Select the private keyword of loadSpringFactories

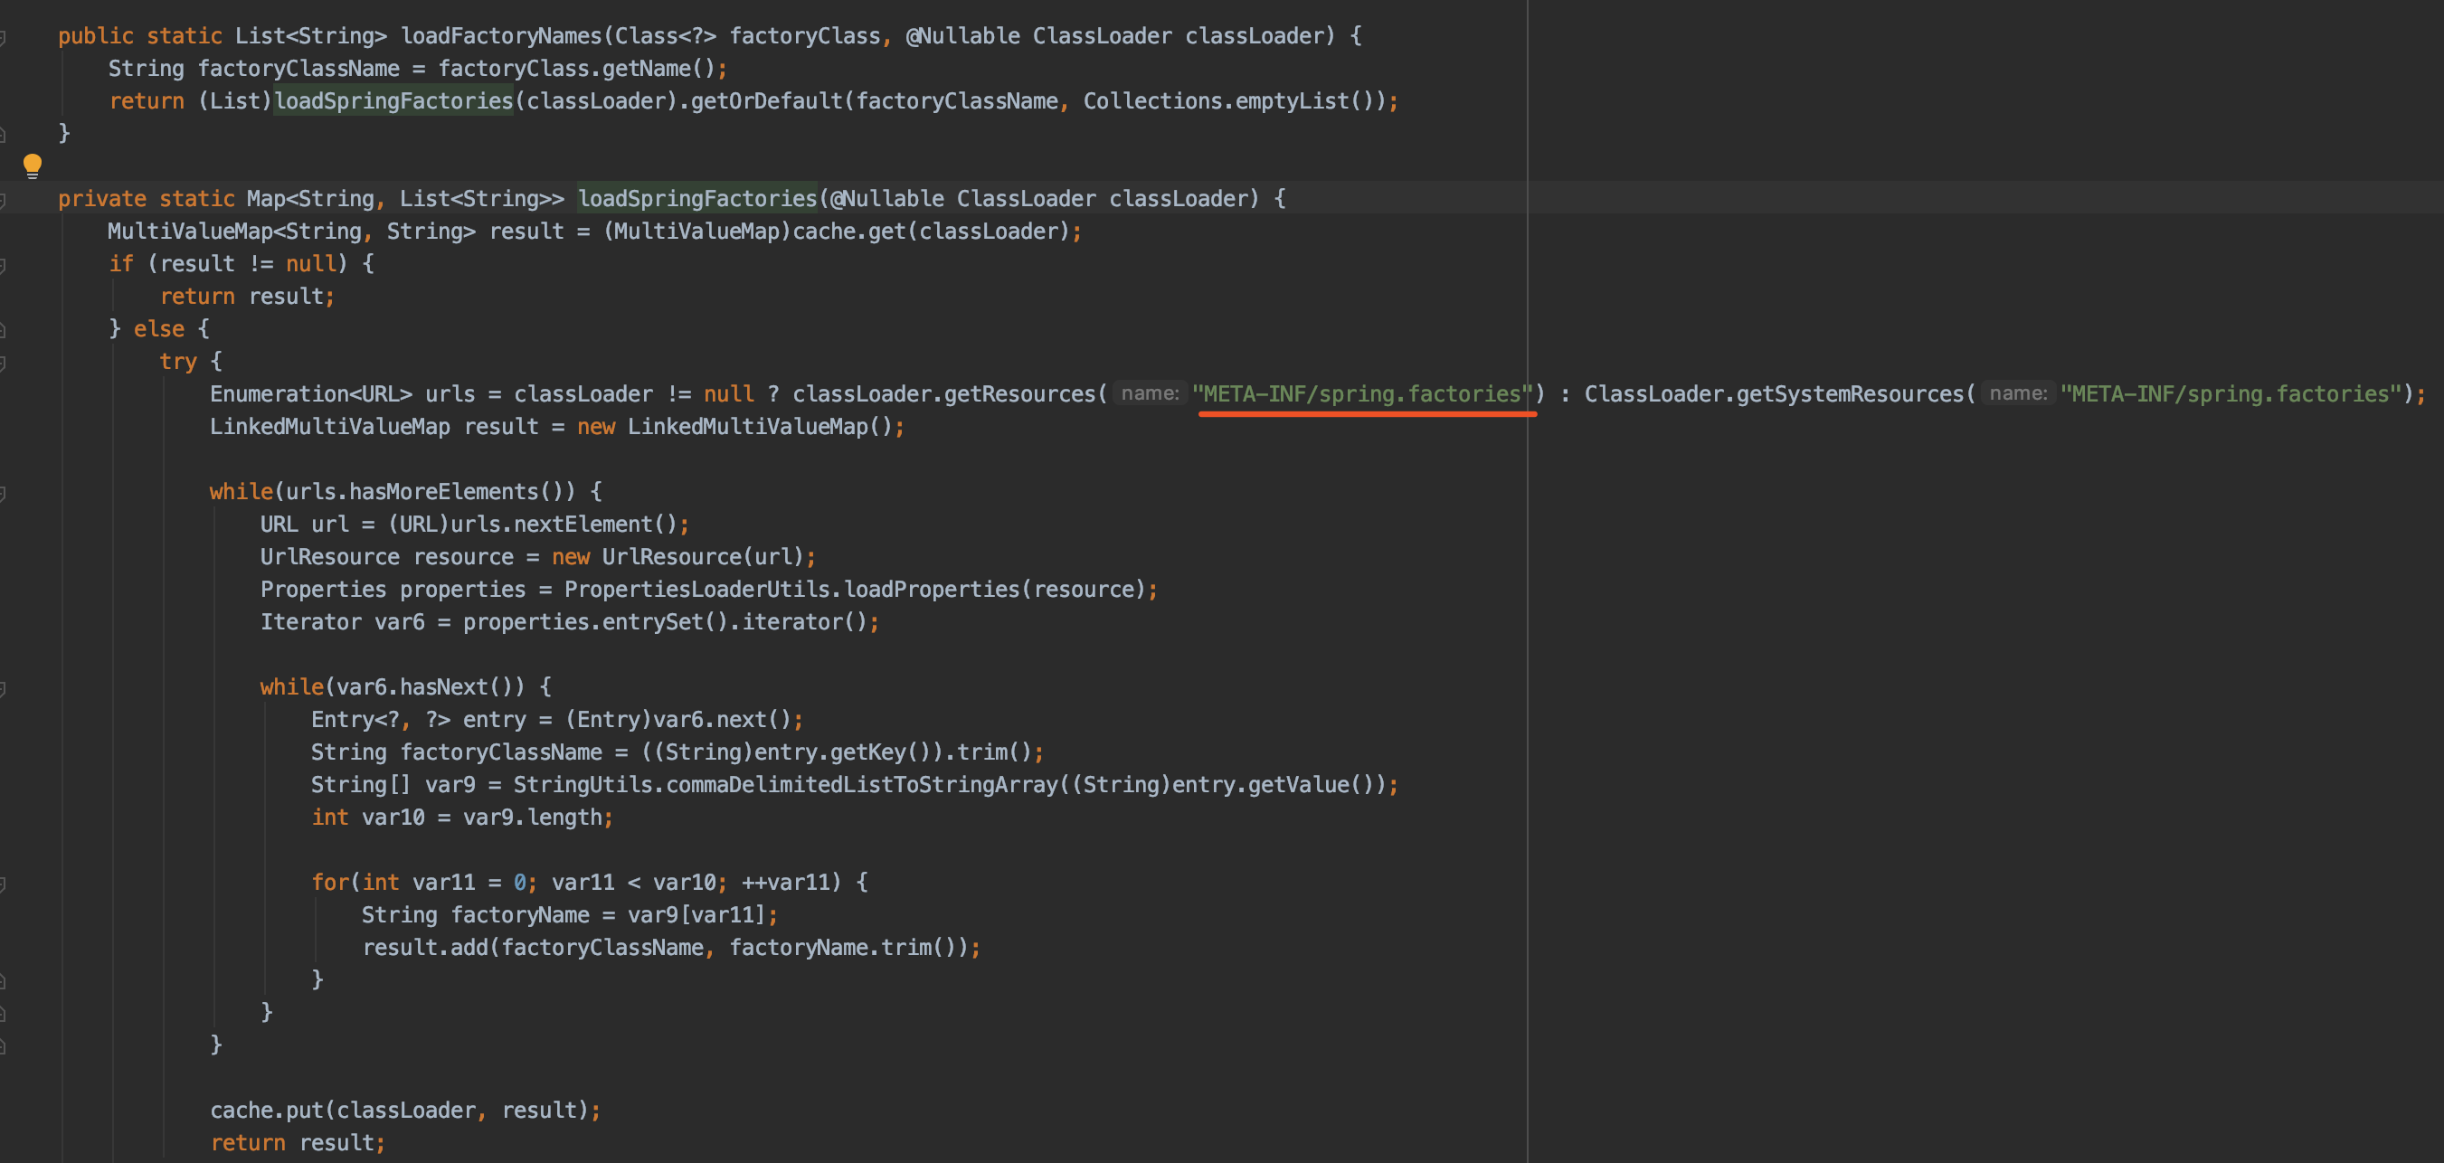102,198
